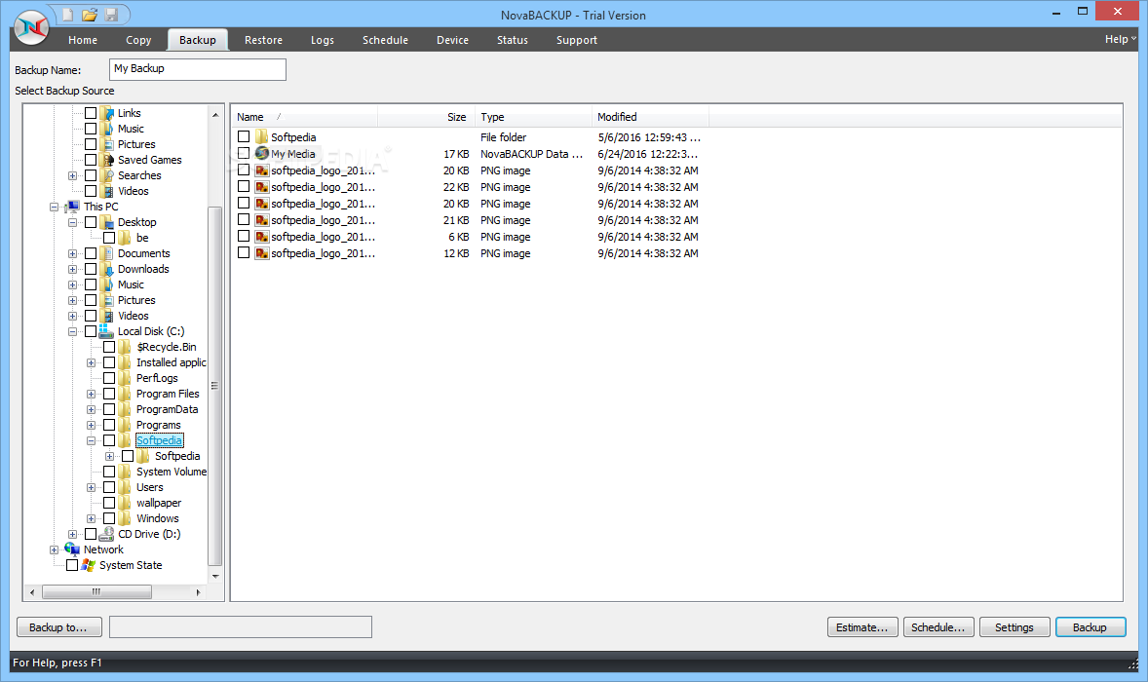This screenshot has height=682, width=1148.
Task: Click the Saved Games folder icon
Action: coord(107,160)
